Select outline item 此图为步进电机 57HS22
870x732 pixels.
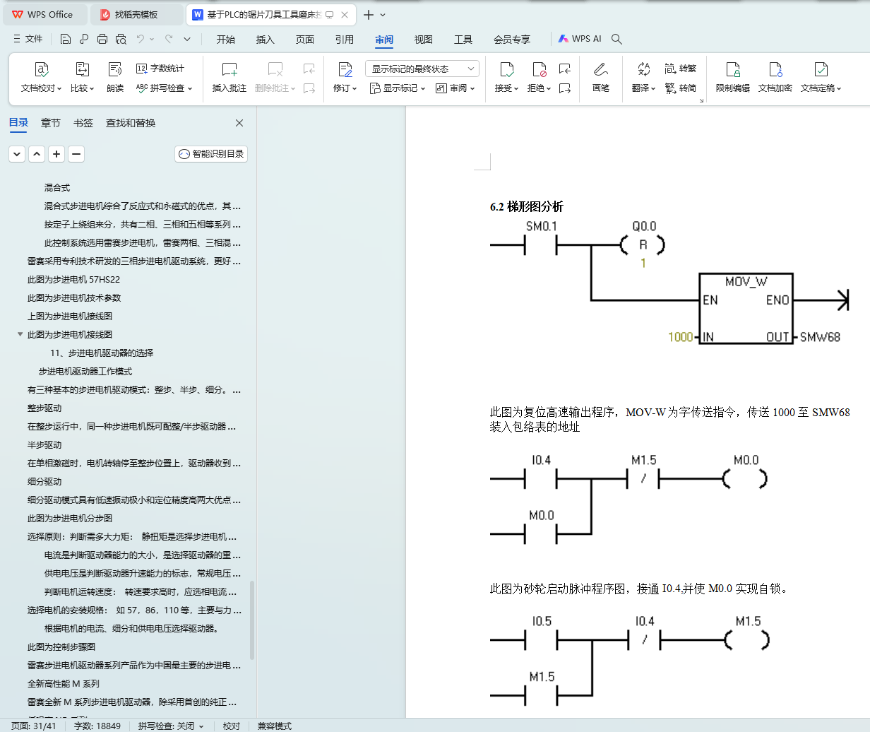tap(73, 280)
